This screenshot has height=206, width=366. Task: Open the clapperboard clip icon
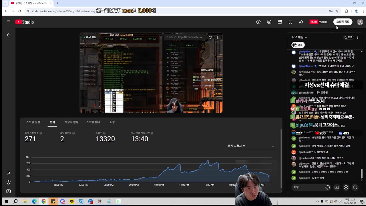[280, 22]
